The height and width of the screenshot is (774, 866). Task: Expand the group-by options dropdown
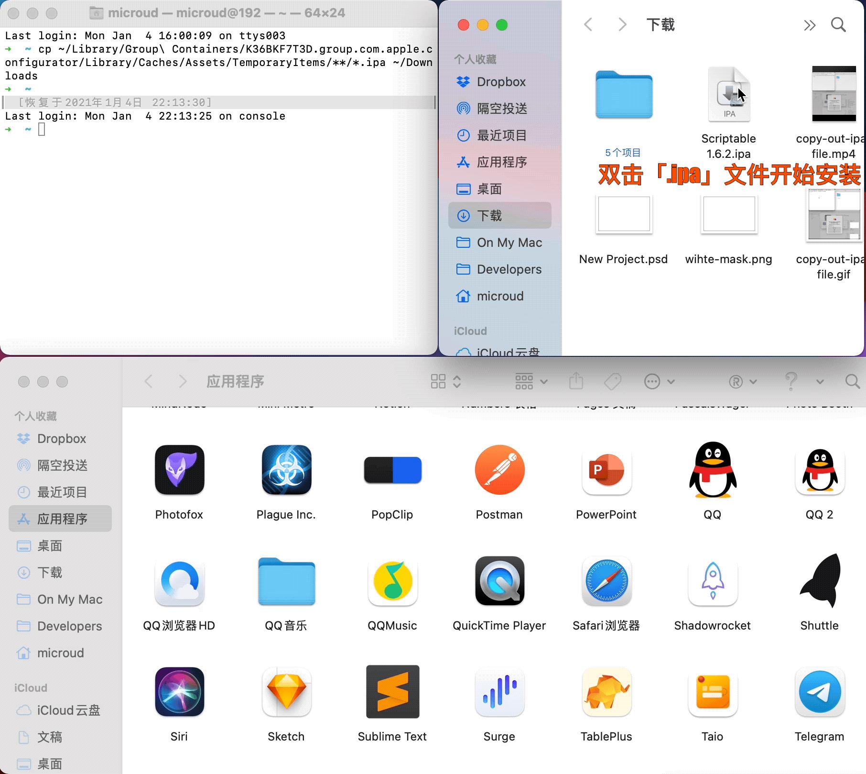click(531, 381)
